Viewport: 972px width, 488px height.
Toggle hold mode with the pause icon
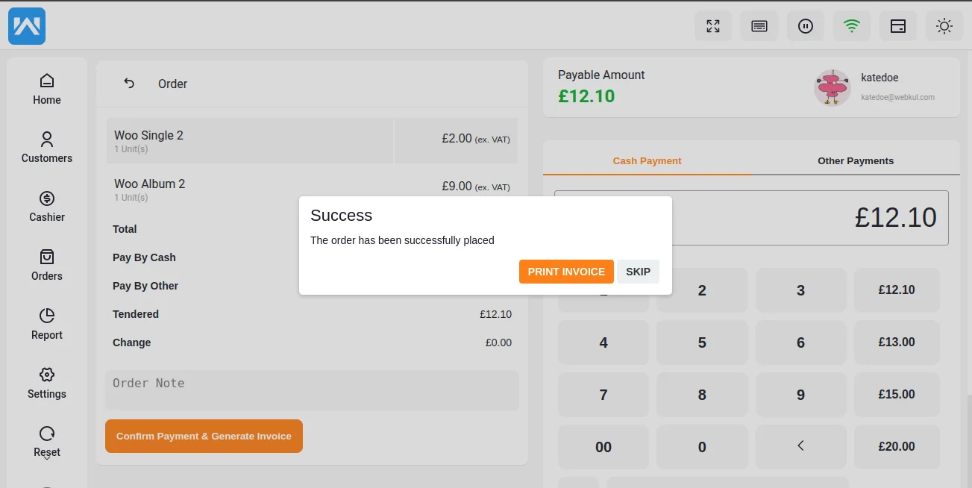coord(805,25)
